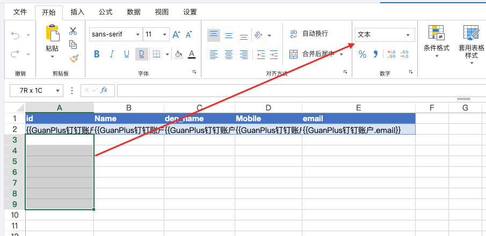Viewport: 486px width, 236px height.
Task: Expand the redo history dropdown arrow
Action: pyautogui.click(x=28, y=55)
